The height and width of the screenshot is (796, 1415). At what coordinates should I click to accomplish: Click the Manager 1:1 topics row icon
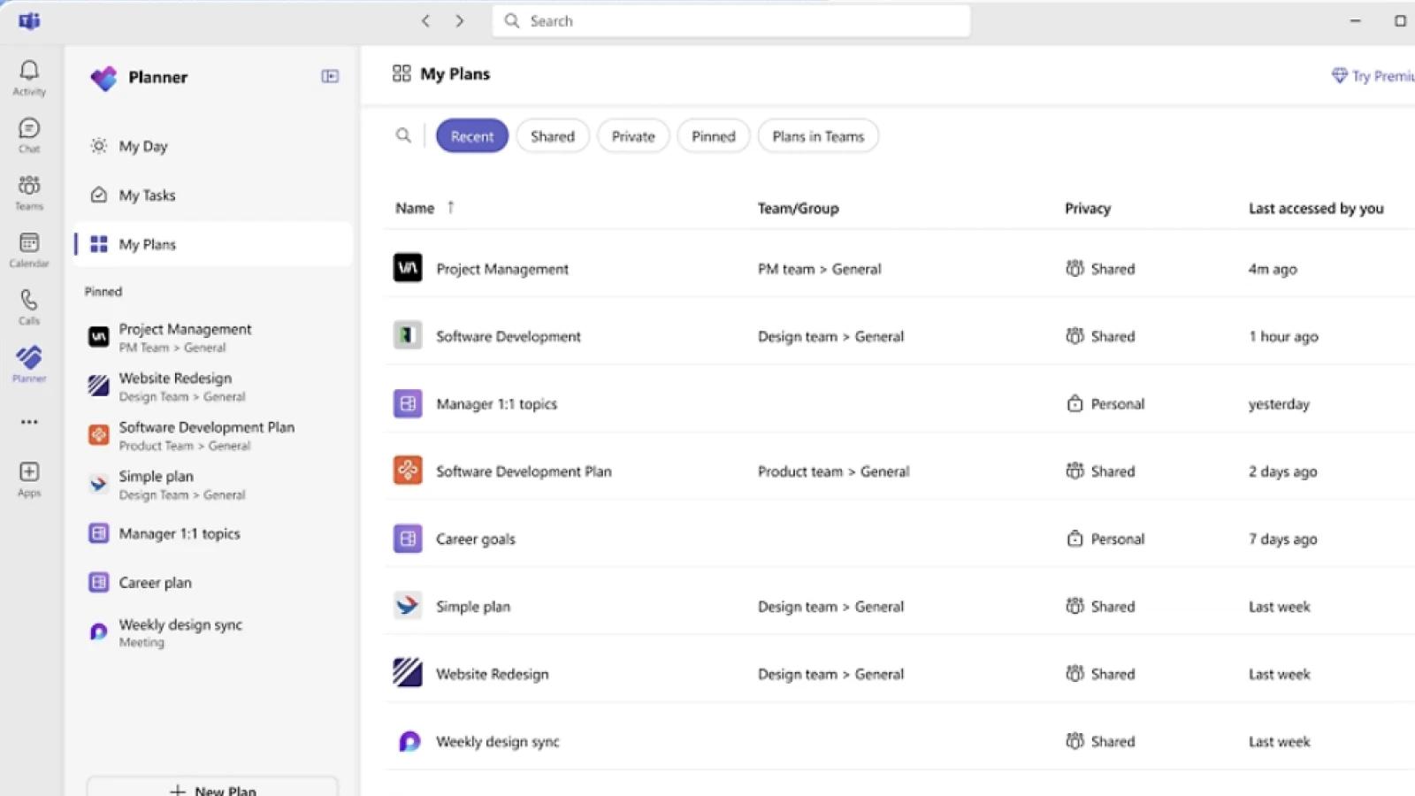point(408,403)
